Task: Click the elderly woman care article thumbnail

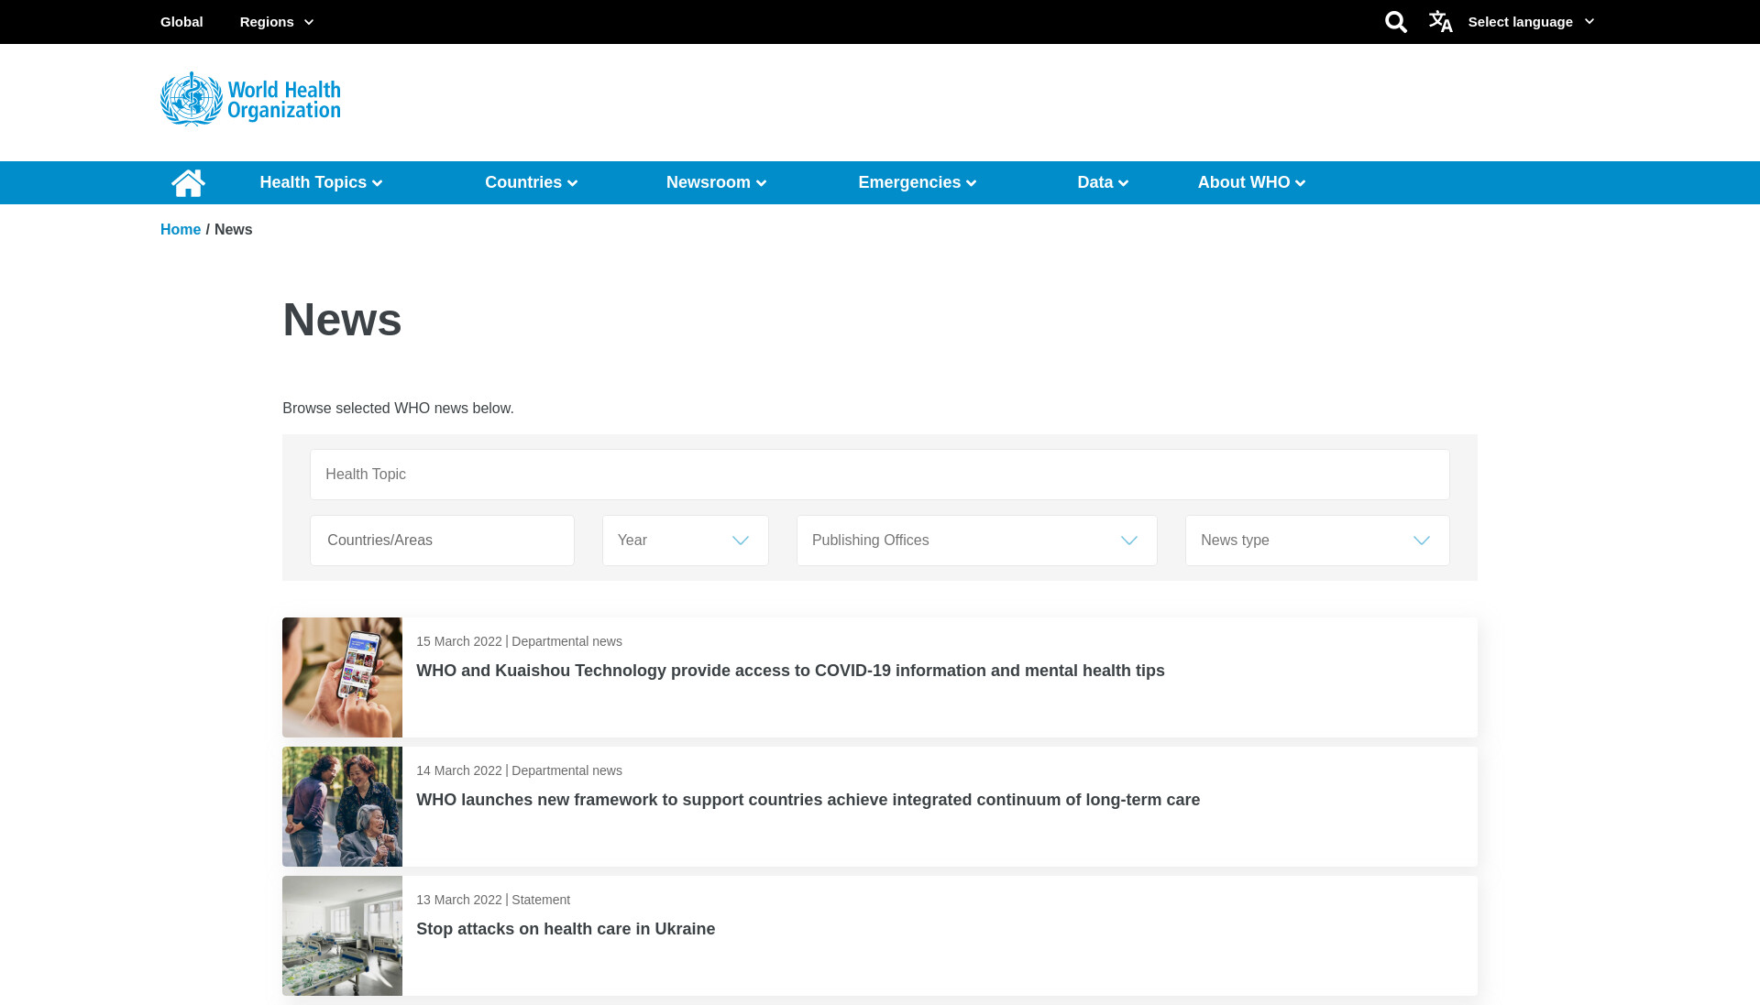Action: click(x=342, y=806)
